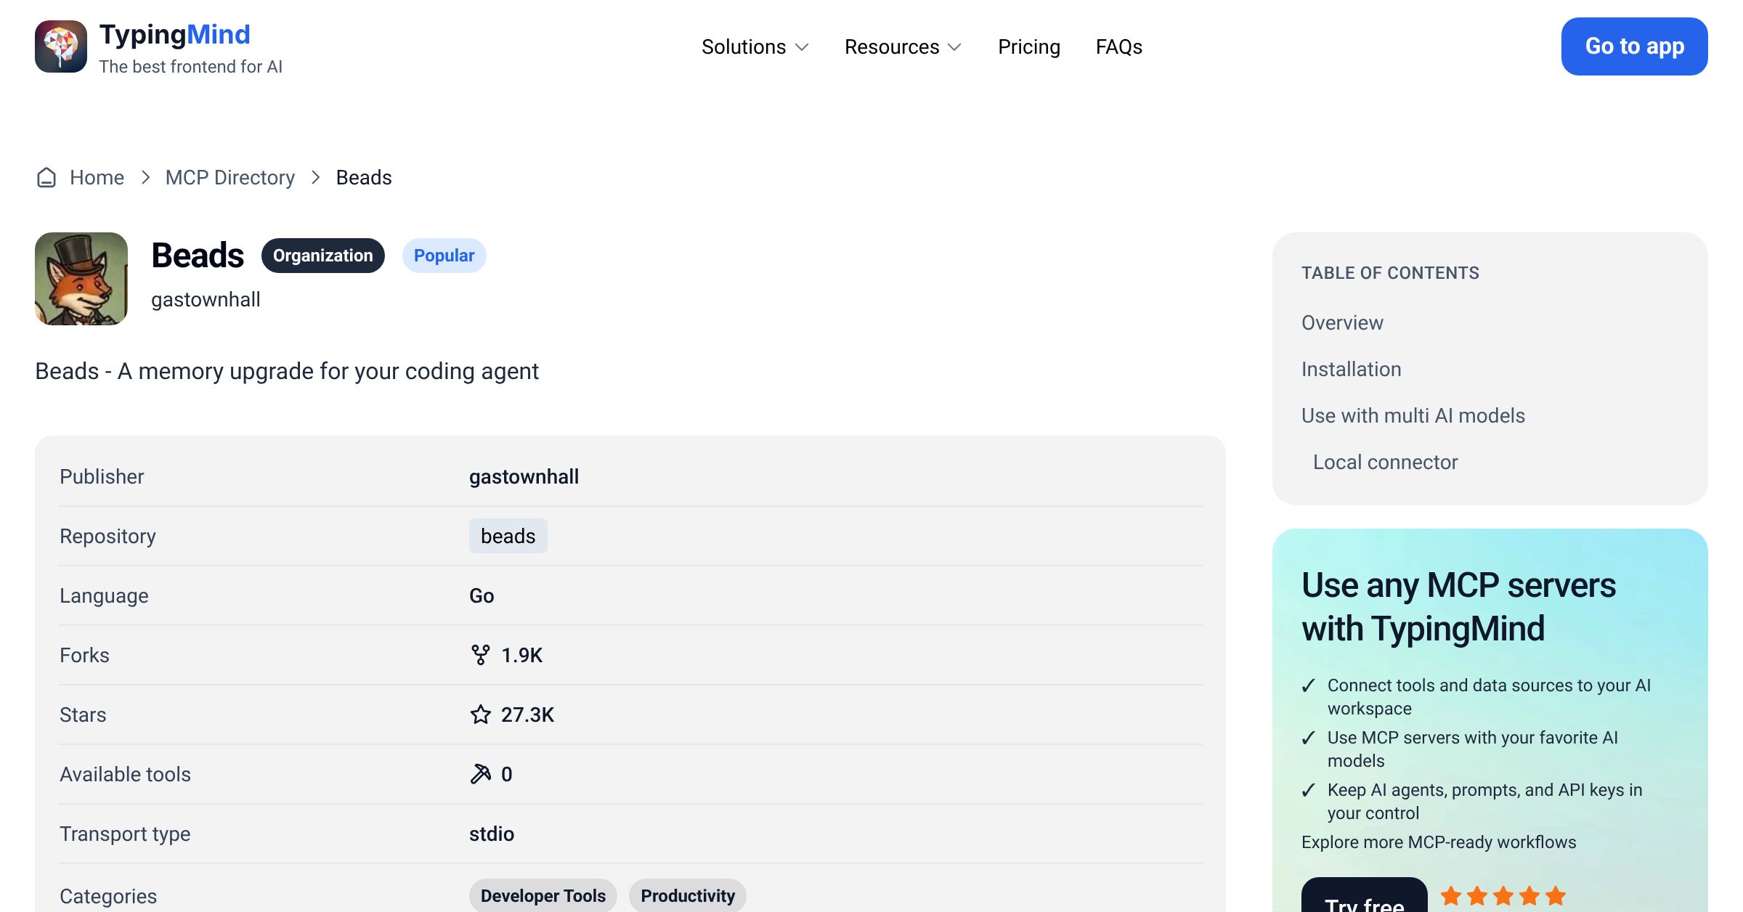Image resolution: width=1743 pixels, height=912 pixels.
Task: Jump to Overview in table of contents
Action: [1342, 323]
